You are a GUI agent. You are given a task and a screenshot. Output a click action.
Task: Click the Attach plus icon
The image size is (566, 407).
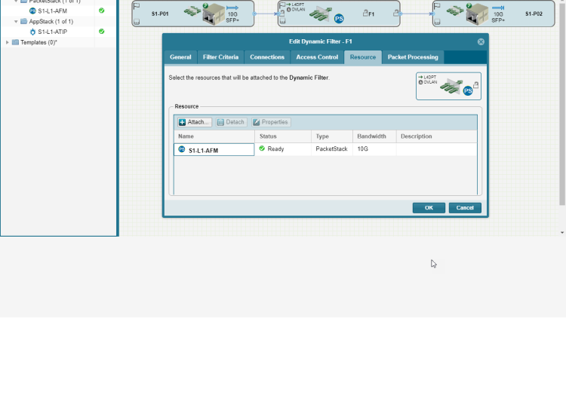183,122
